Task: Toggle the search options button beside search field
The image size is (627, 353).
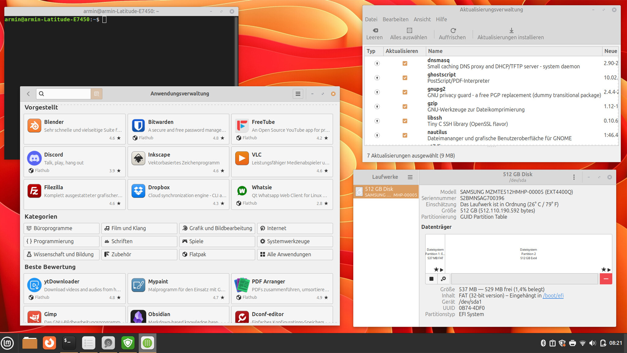Action: click(96, 94)
